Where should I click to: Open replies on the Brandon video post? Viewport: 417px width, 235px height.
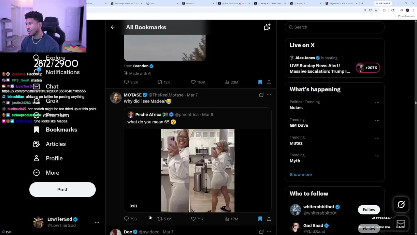coord(131,82)
